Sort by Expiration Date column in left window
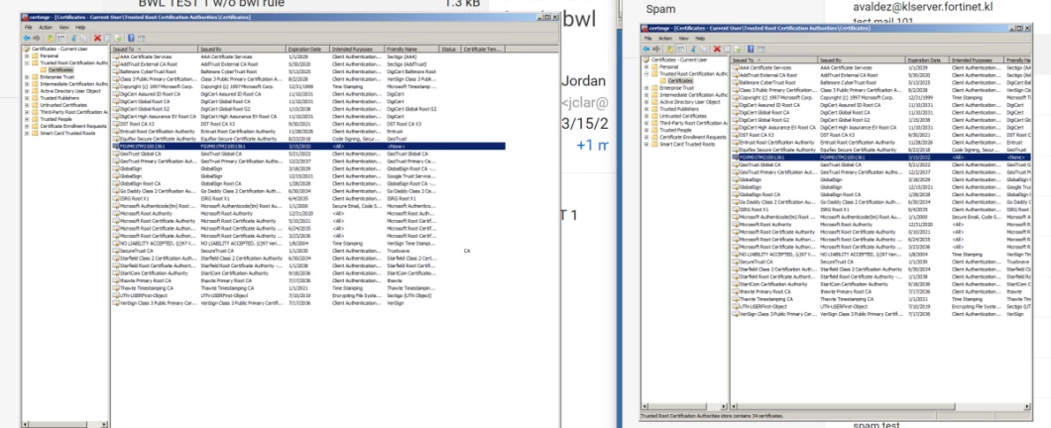Screen dimensions: 1051x428 [307, 49]
